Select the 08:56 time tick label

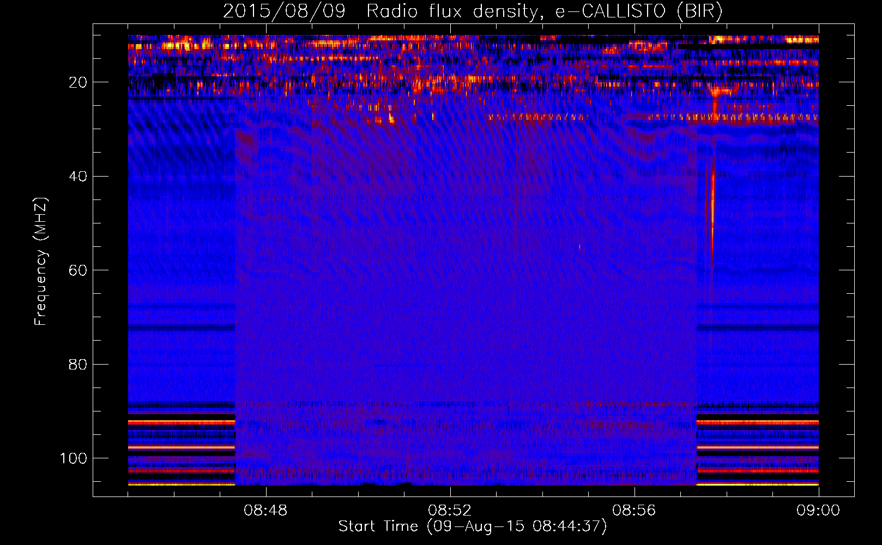click(634, 511)
